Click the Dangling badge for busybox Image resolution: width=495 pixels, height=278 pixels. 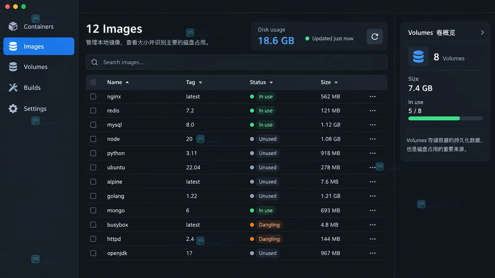tap(269, 225)
